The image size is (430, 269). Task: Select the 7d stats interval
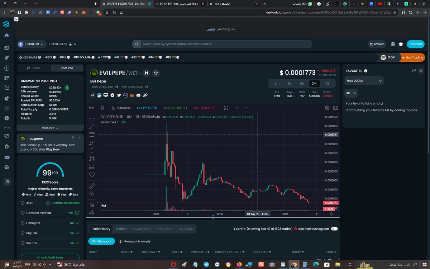(327, 84)
